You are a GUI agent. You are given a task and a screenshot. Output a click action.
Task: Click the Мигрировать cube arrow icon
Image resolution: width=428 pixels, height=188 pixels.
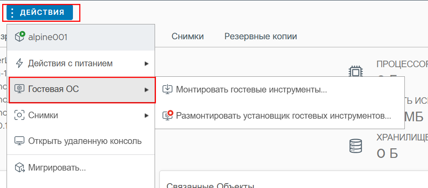click(x=20, y=167)
